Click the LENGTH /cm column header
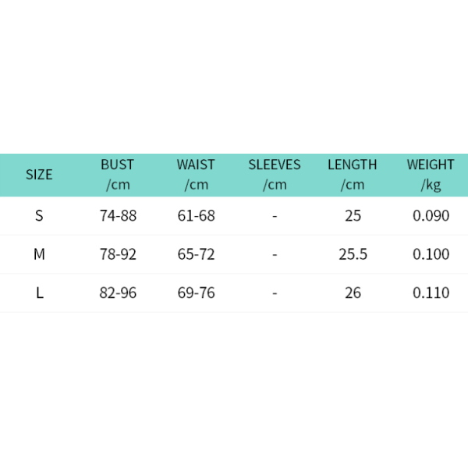This screenshot has height=468, width=468. pyautogui.click(x=353, y=175)
